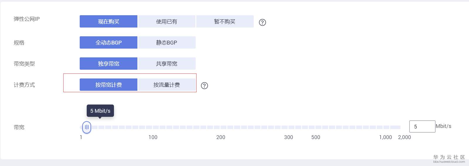Click the bandwidth value input field
Screen dimensions: 469x166
(x=422, y=126)
